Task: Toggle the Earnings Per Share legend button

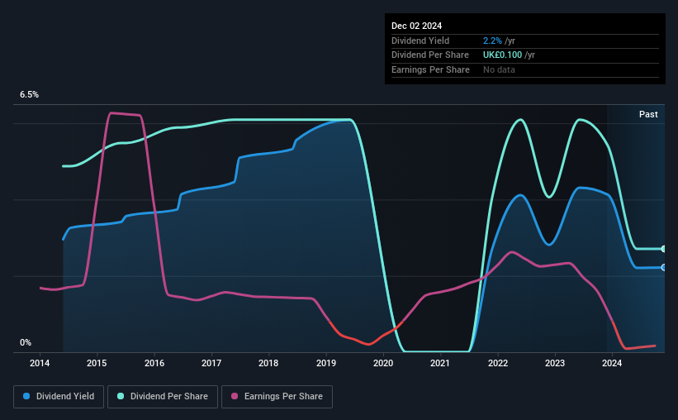Action: 277,397
